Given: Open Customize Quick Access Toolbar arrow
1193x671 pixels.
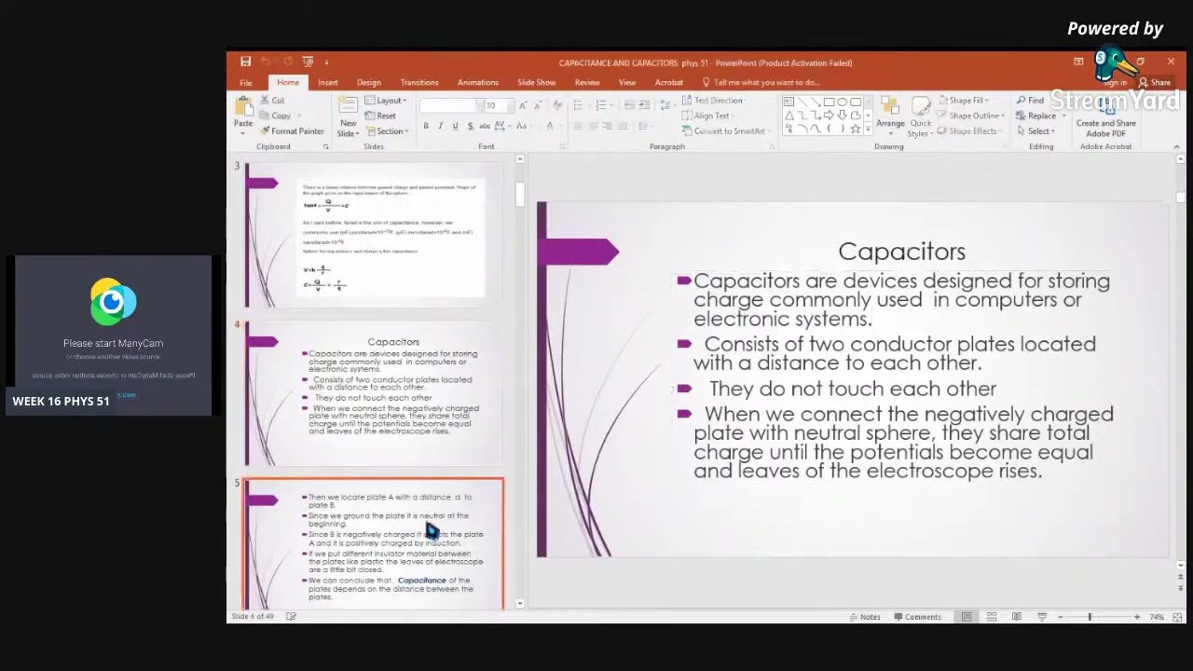Looking at the screenshot, I should pos(326,62).
